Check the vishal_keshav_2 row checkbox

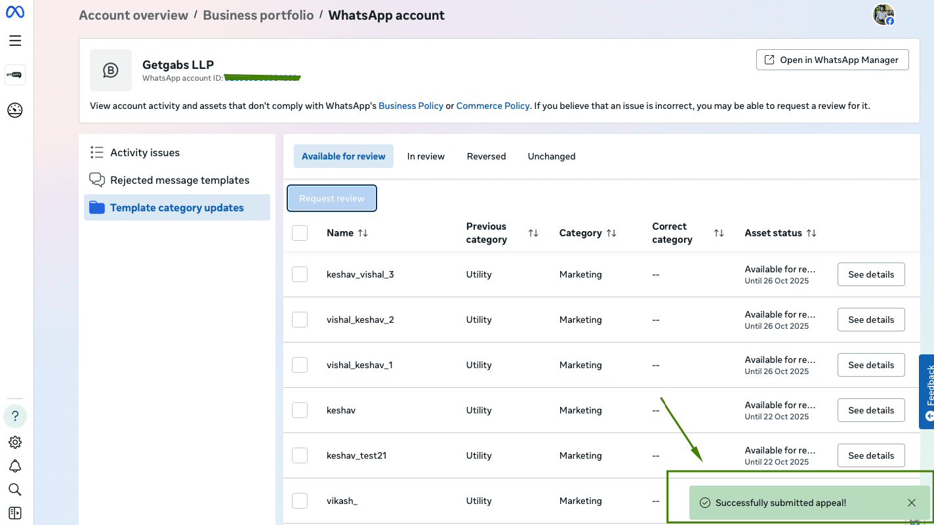click(300, 320)
